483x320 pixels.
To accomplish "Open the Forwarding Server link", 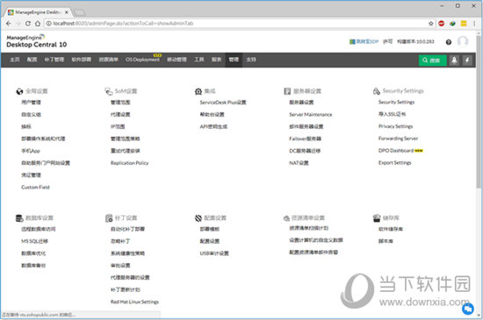I will coord(399,139).
